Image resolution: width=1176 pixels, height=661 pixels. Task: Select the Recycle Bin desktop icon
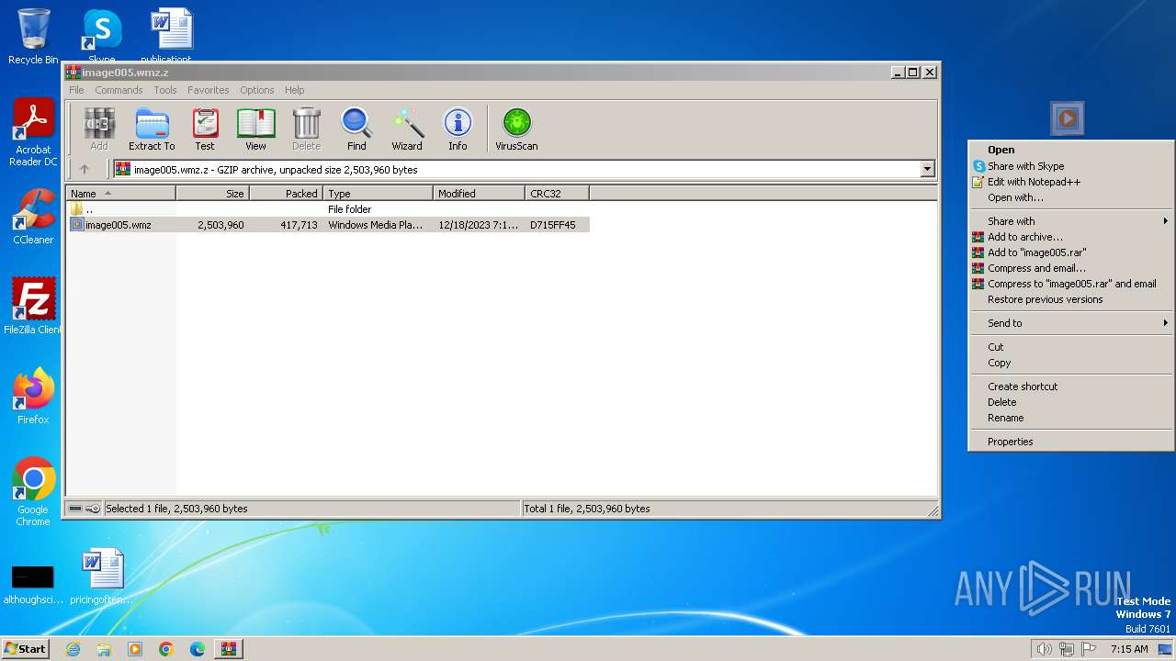tap(33, 37)
